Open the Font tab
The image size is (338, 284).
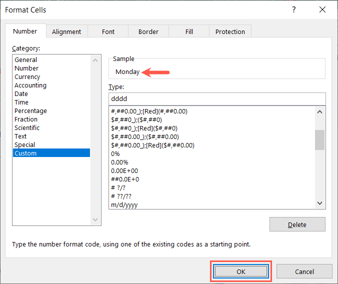click(108, 31)
